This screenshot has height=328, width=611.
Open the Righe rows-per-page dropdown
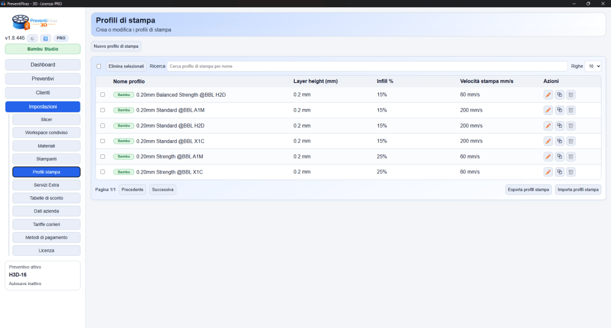[593, 66]
